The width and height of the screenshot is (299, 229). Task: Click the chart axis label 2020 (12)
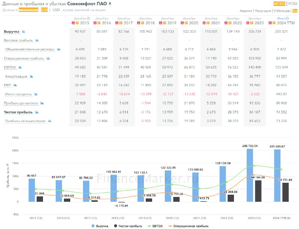click(x=172, y=218)
